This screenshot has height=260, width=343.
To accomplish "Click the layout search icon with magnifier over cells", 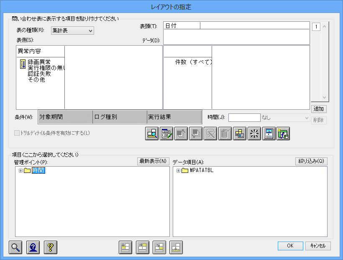I will [x=151, y=134].
